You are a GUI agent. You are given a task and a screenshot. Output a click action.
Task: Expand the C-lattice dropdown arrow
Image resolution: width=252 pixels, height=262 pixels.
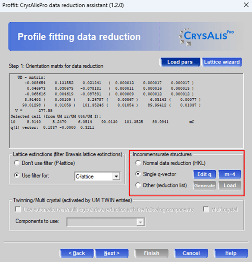pyautogui.click(x=116, y=176)
